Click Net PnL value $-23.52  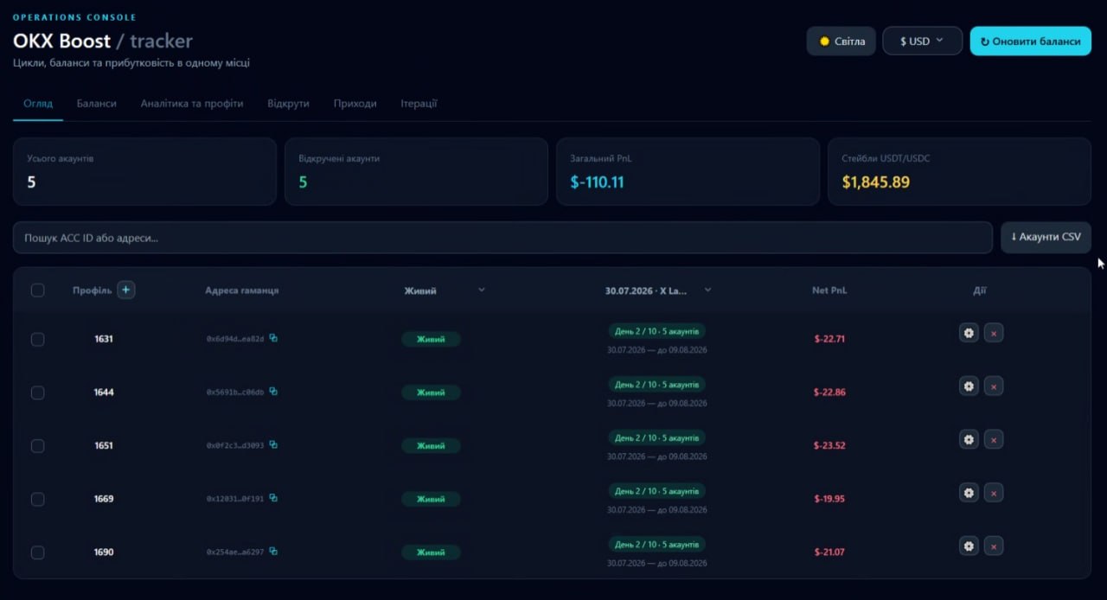click(829, 445)
